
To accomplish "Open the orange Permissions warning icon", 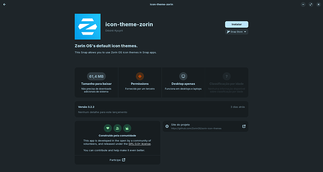I will [139, 76].
